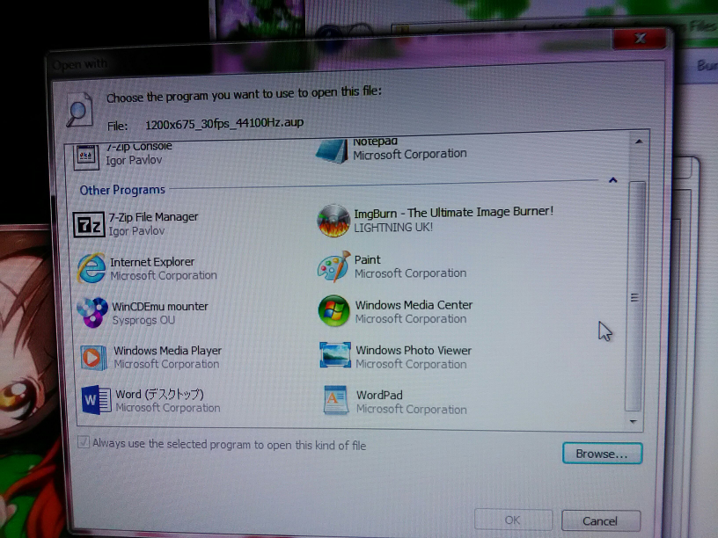Choose the Windows Photo Viewer icon

point(335,356)
